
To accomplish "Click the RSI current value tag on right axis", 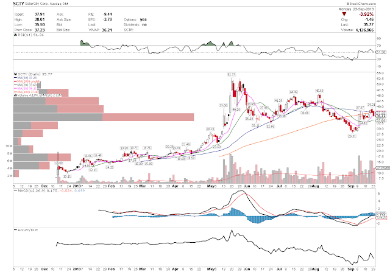I will click(x=381, y=52).
